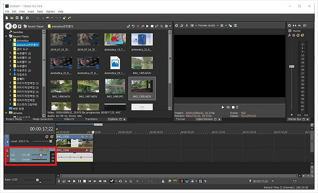The image size is (318, 193).
Task: Create a new project from the toolbar
Action: [7, 18]
